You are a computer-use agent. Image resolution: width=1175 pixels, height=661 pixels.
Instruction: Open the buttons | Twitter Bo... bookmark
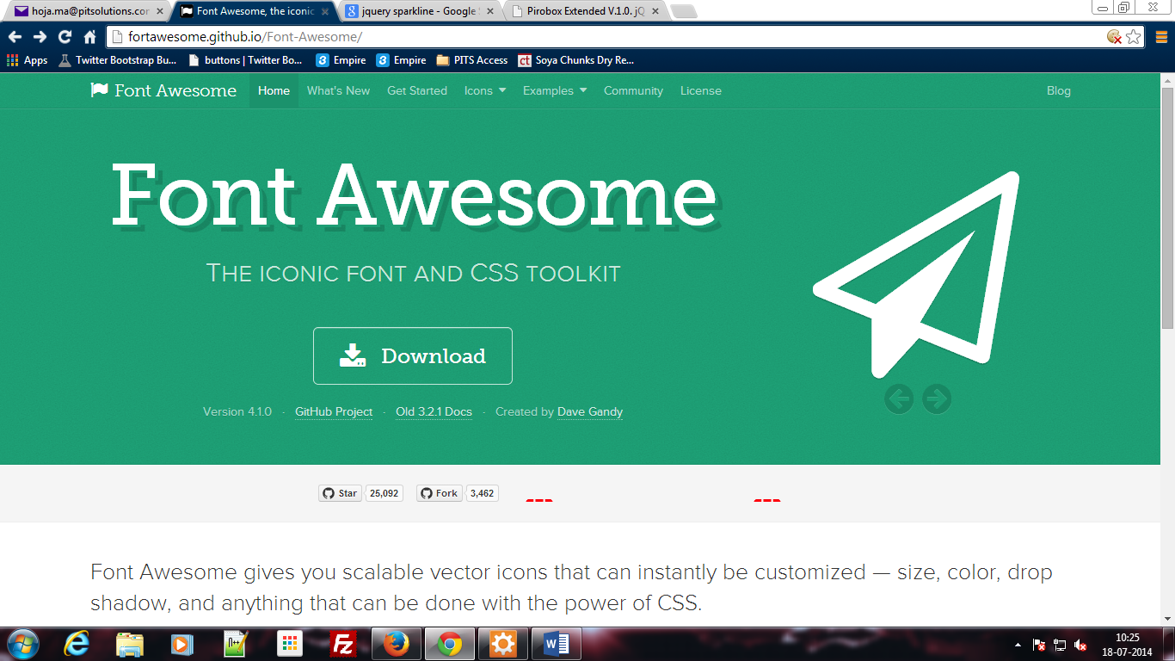point(245,60)
